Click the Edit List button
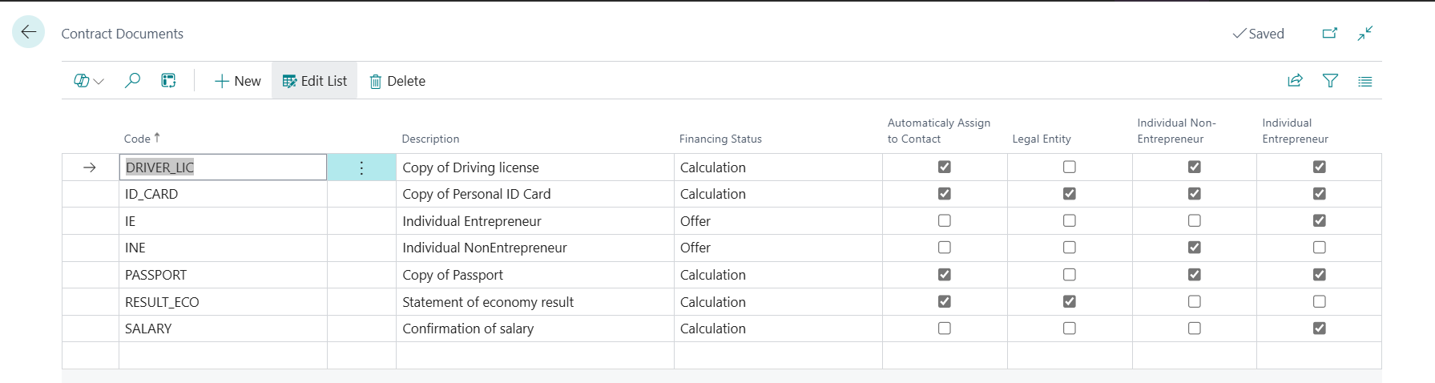Image resolution: width=1435 pixels, height=383 pixels. 315,81
